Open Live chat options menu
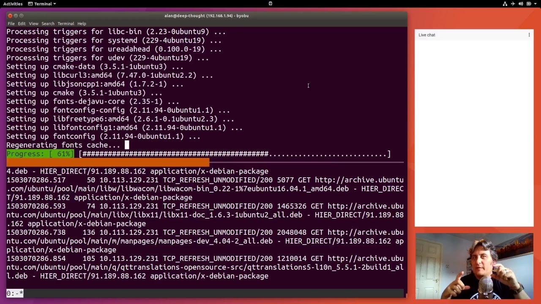Screen dimensions: 541x304 [x=529, y=35]
